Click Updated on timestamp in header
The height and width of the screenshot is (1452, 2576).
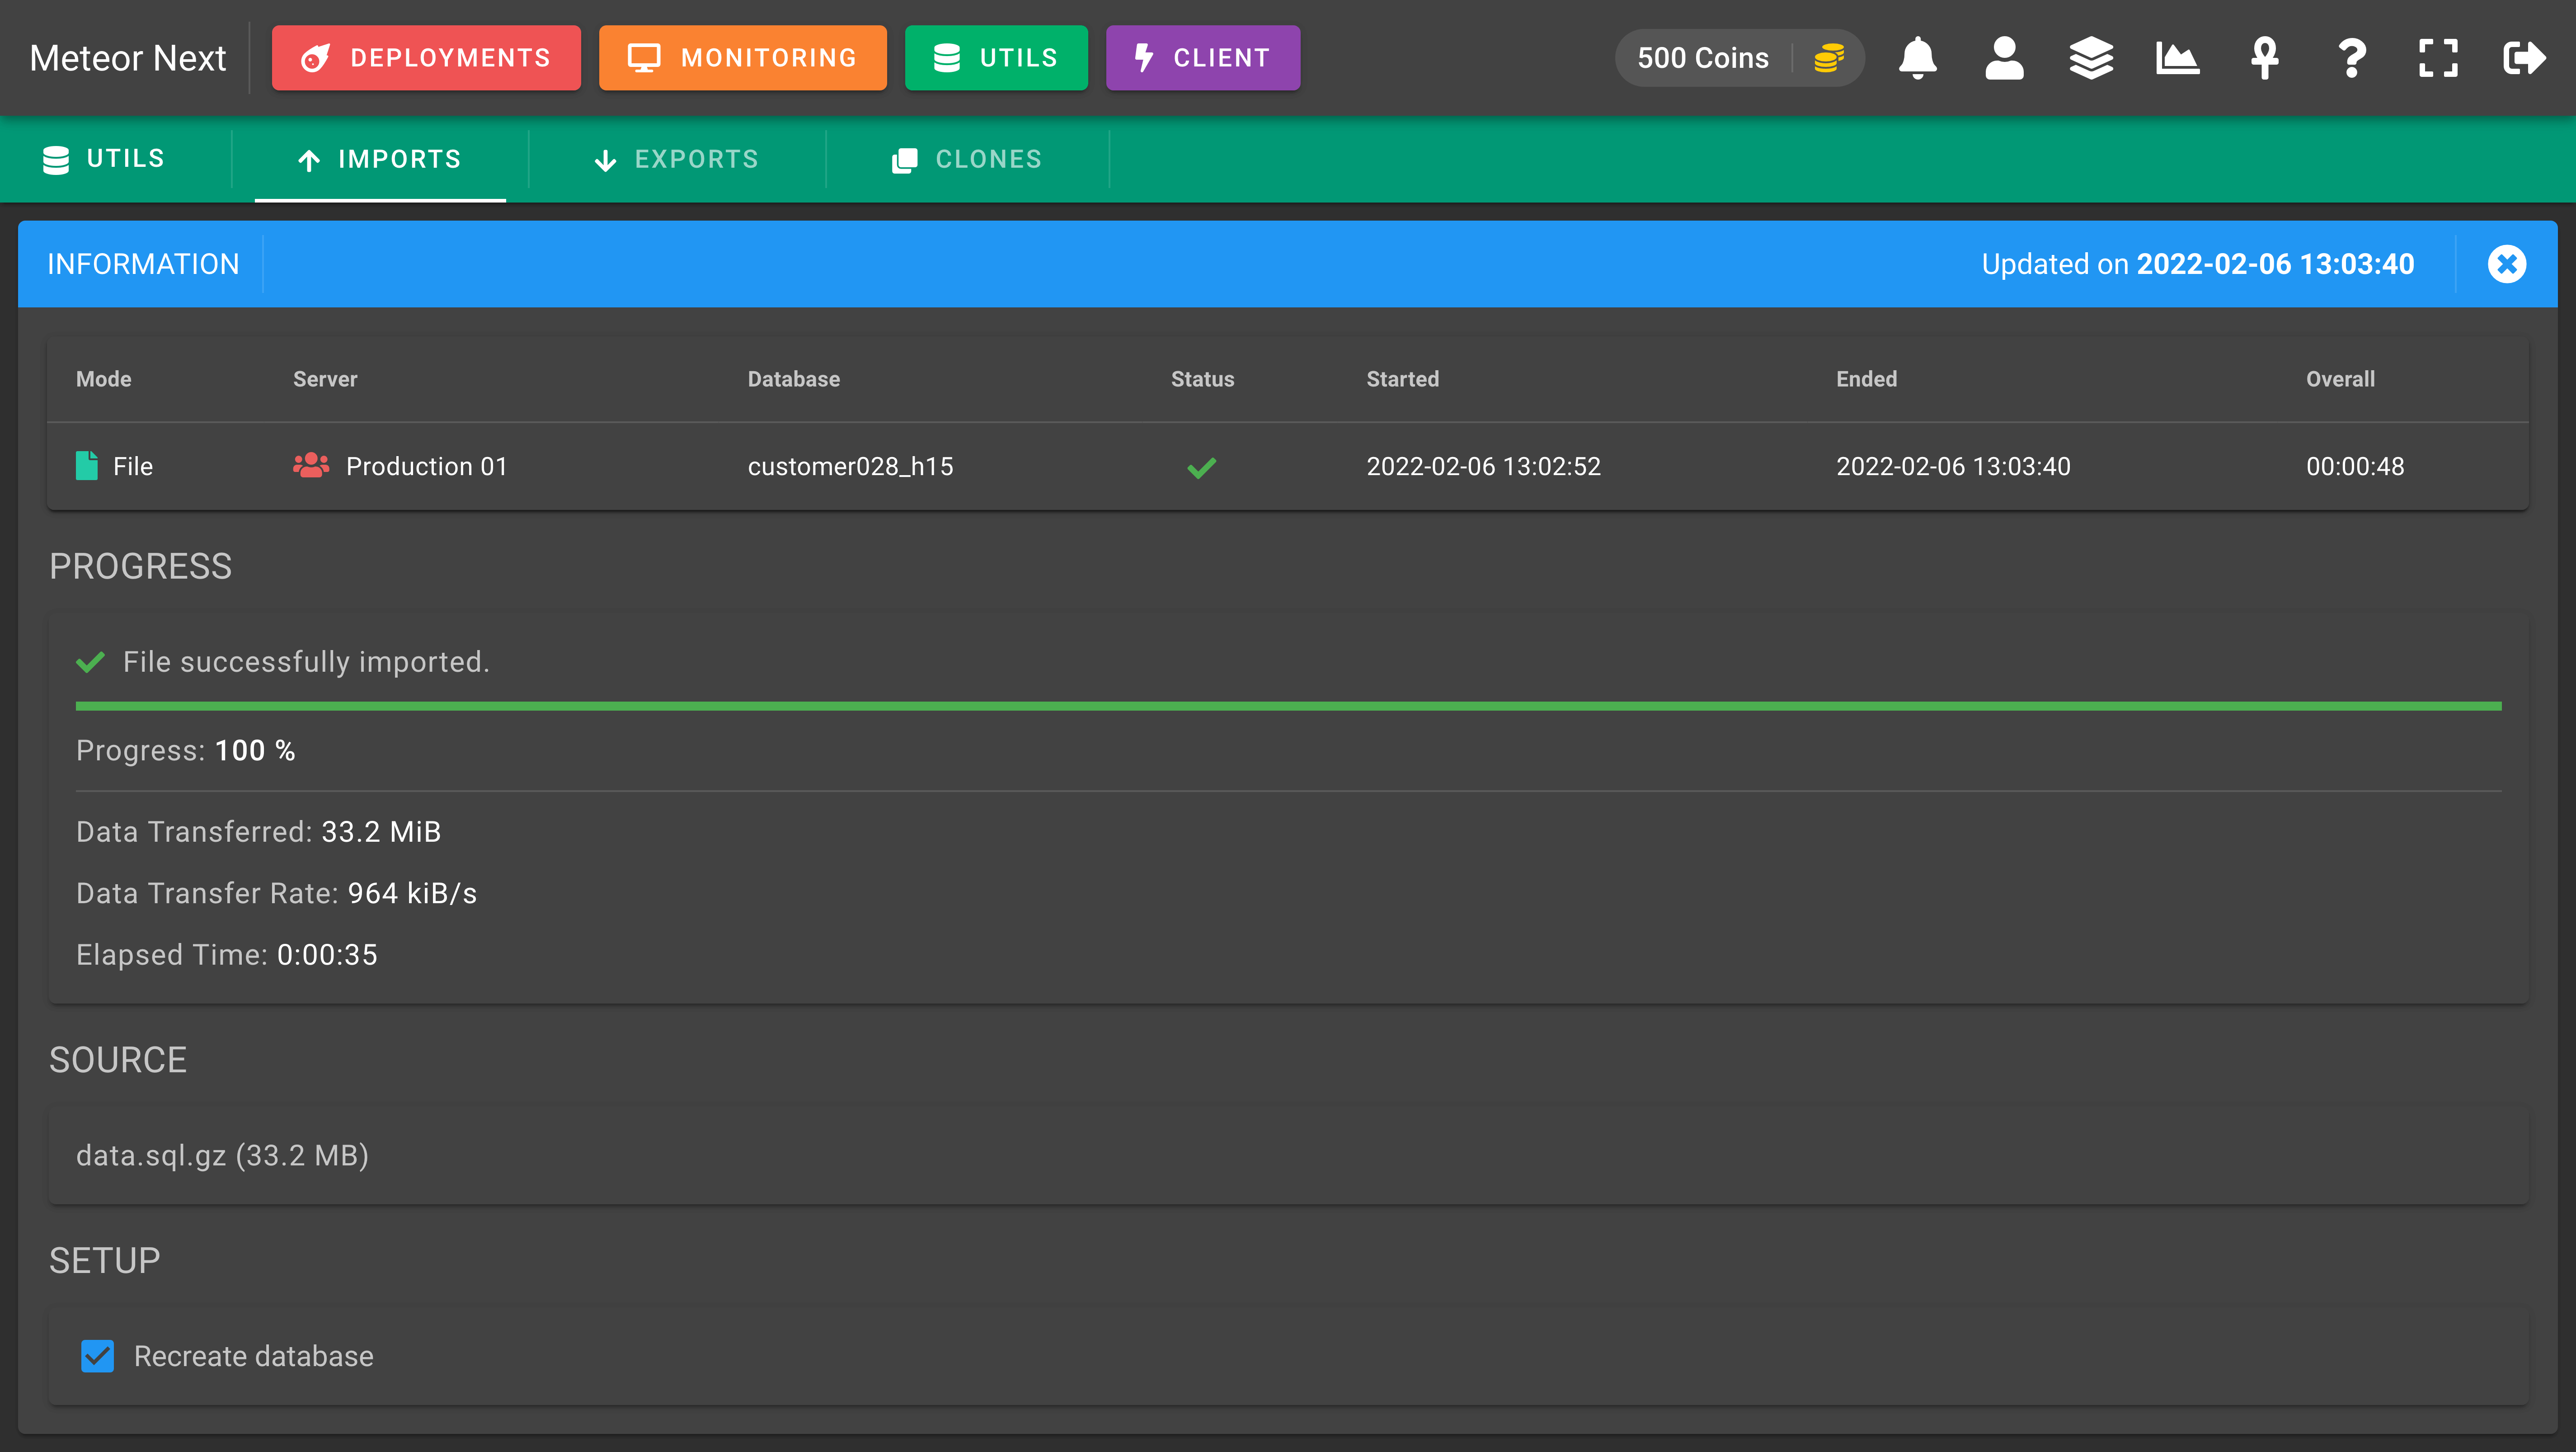[2198, 264]
